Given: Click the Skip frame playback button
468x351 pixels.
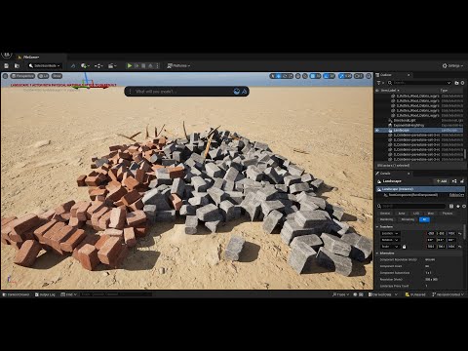Looking at the screenshot, I should (136, 66).
